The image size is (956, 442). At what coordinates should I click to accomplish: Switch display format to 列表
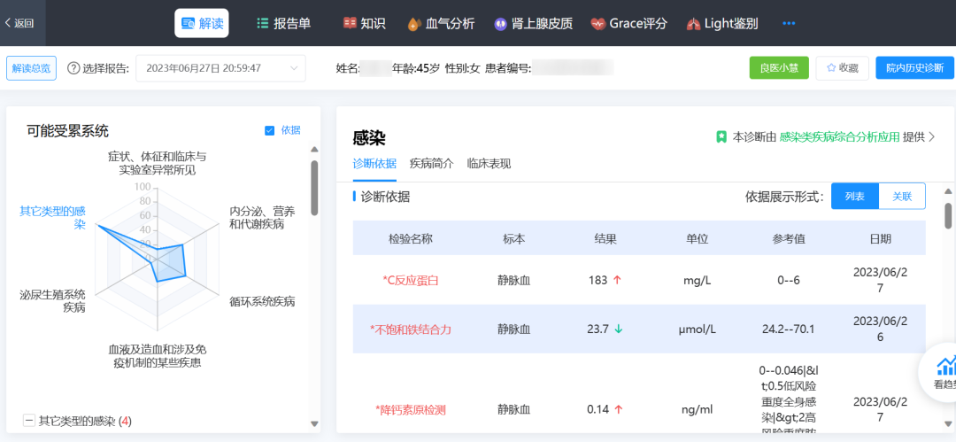coord(854,196)
